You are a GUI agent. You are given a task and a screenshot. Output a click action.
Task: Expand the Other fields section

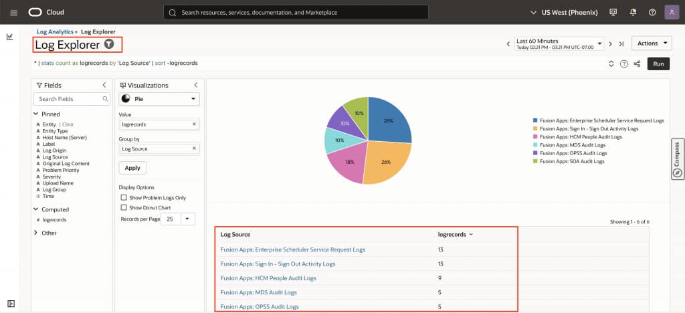tap(36, 233)
